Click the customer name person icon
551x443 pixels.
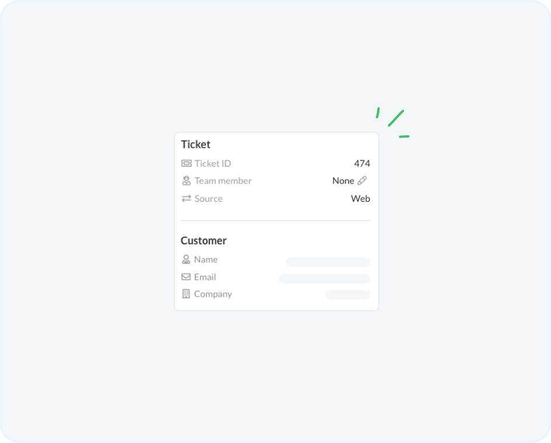[186, 259]
